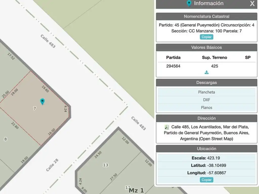259x194 pixels.
Task: Open the Planos download
Action: 206,107
